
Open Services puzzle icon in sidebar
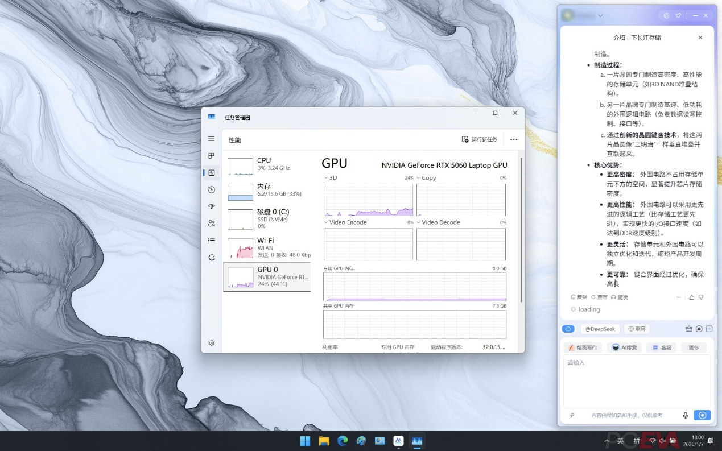[x=212, y=257]
